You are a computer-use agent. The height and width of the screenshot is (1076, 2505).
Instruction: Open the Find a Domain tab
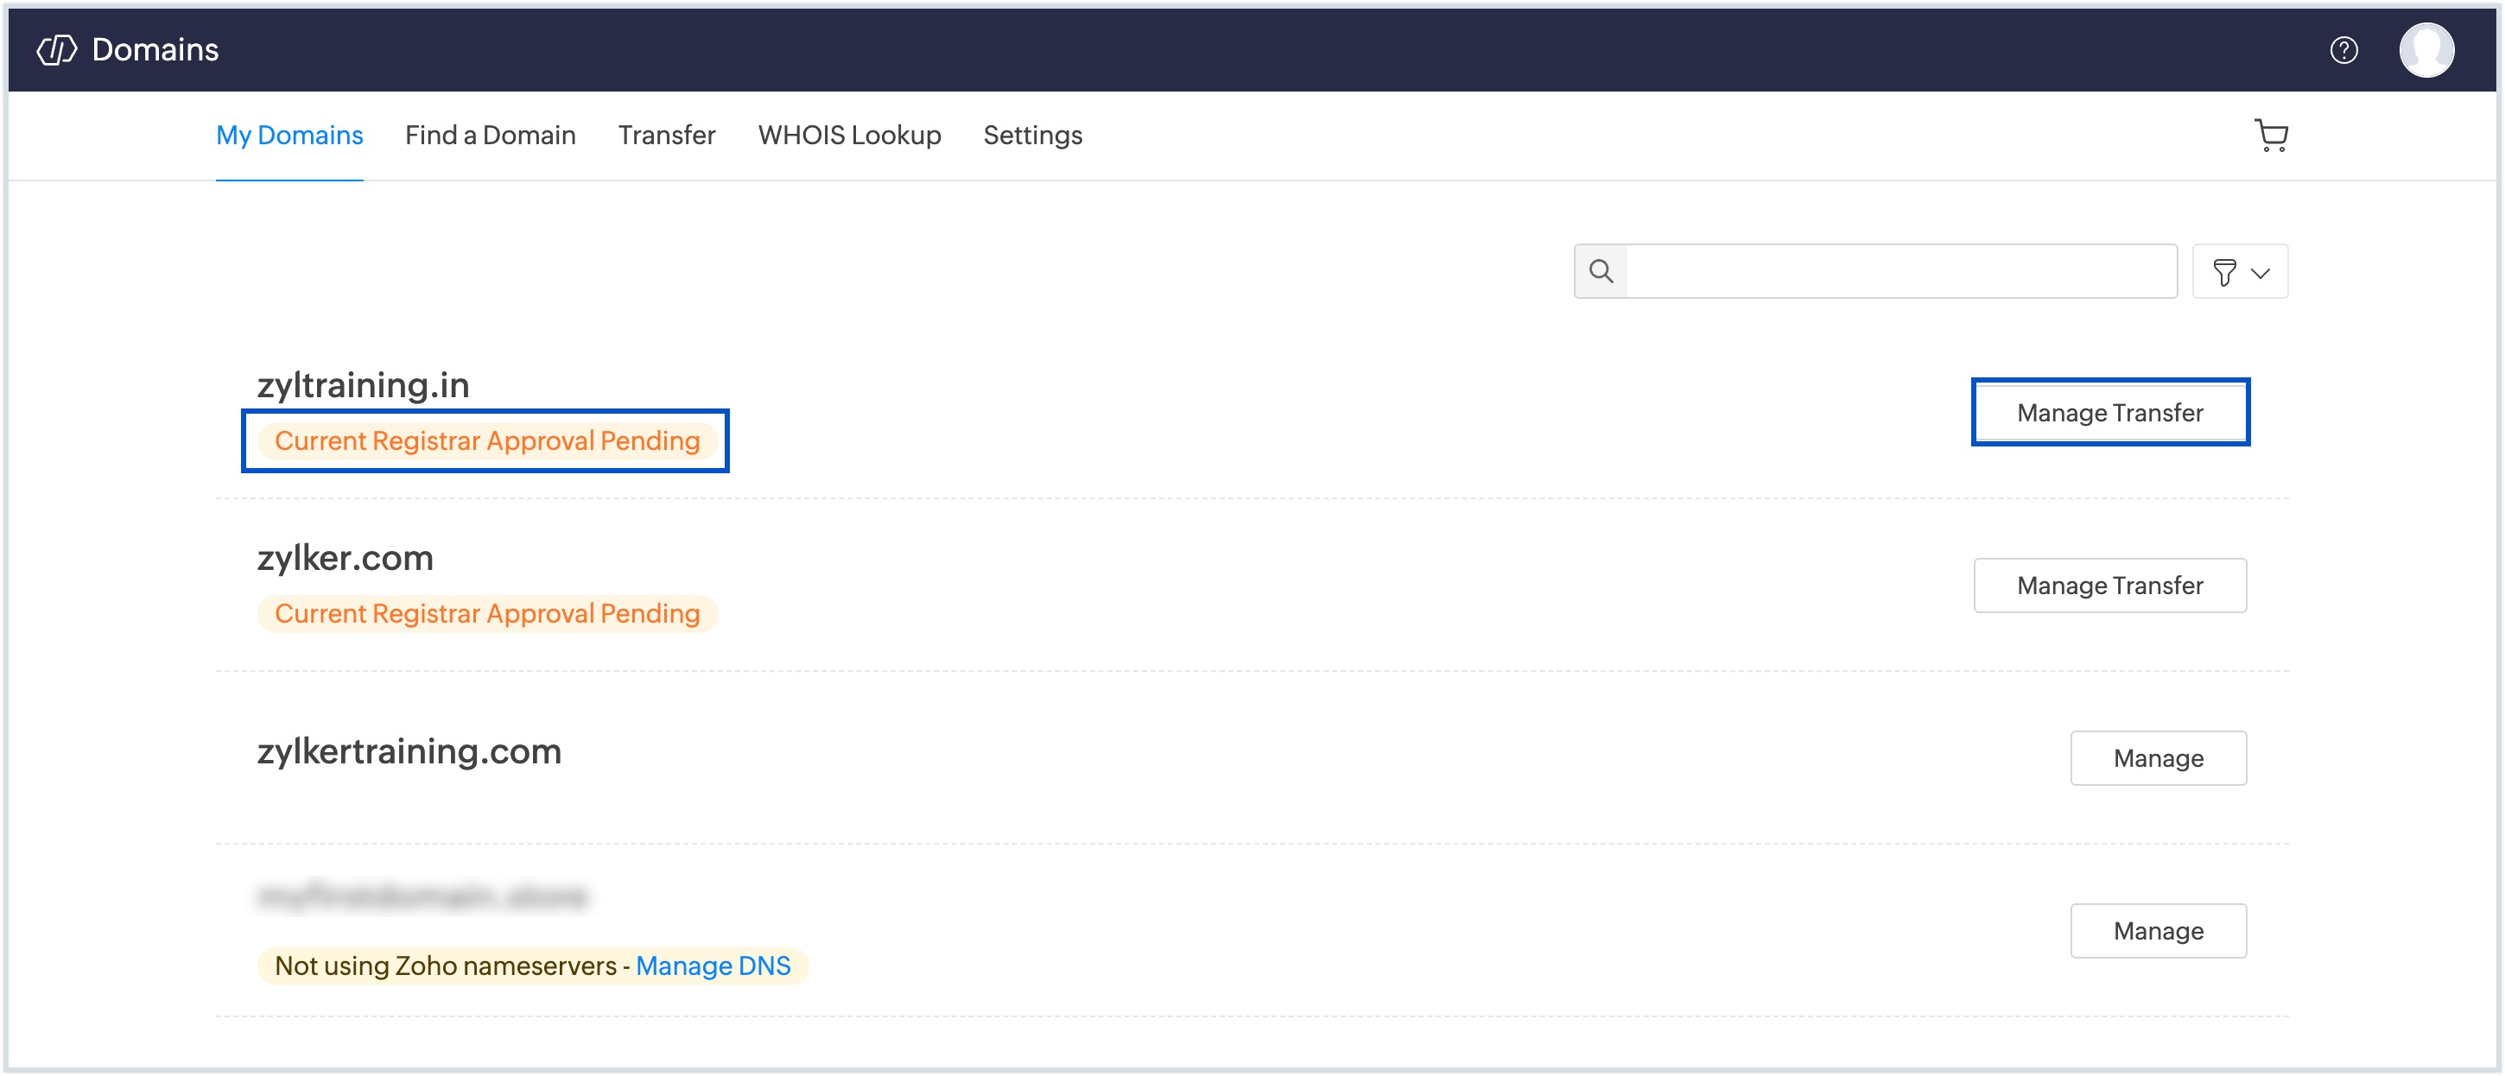click(490, 135)
